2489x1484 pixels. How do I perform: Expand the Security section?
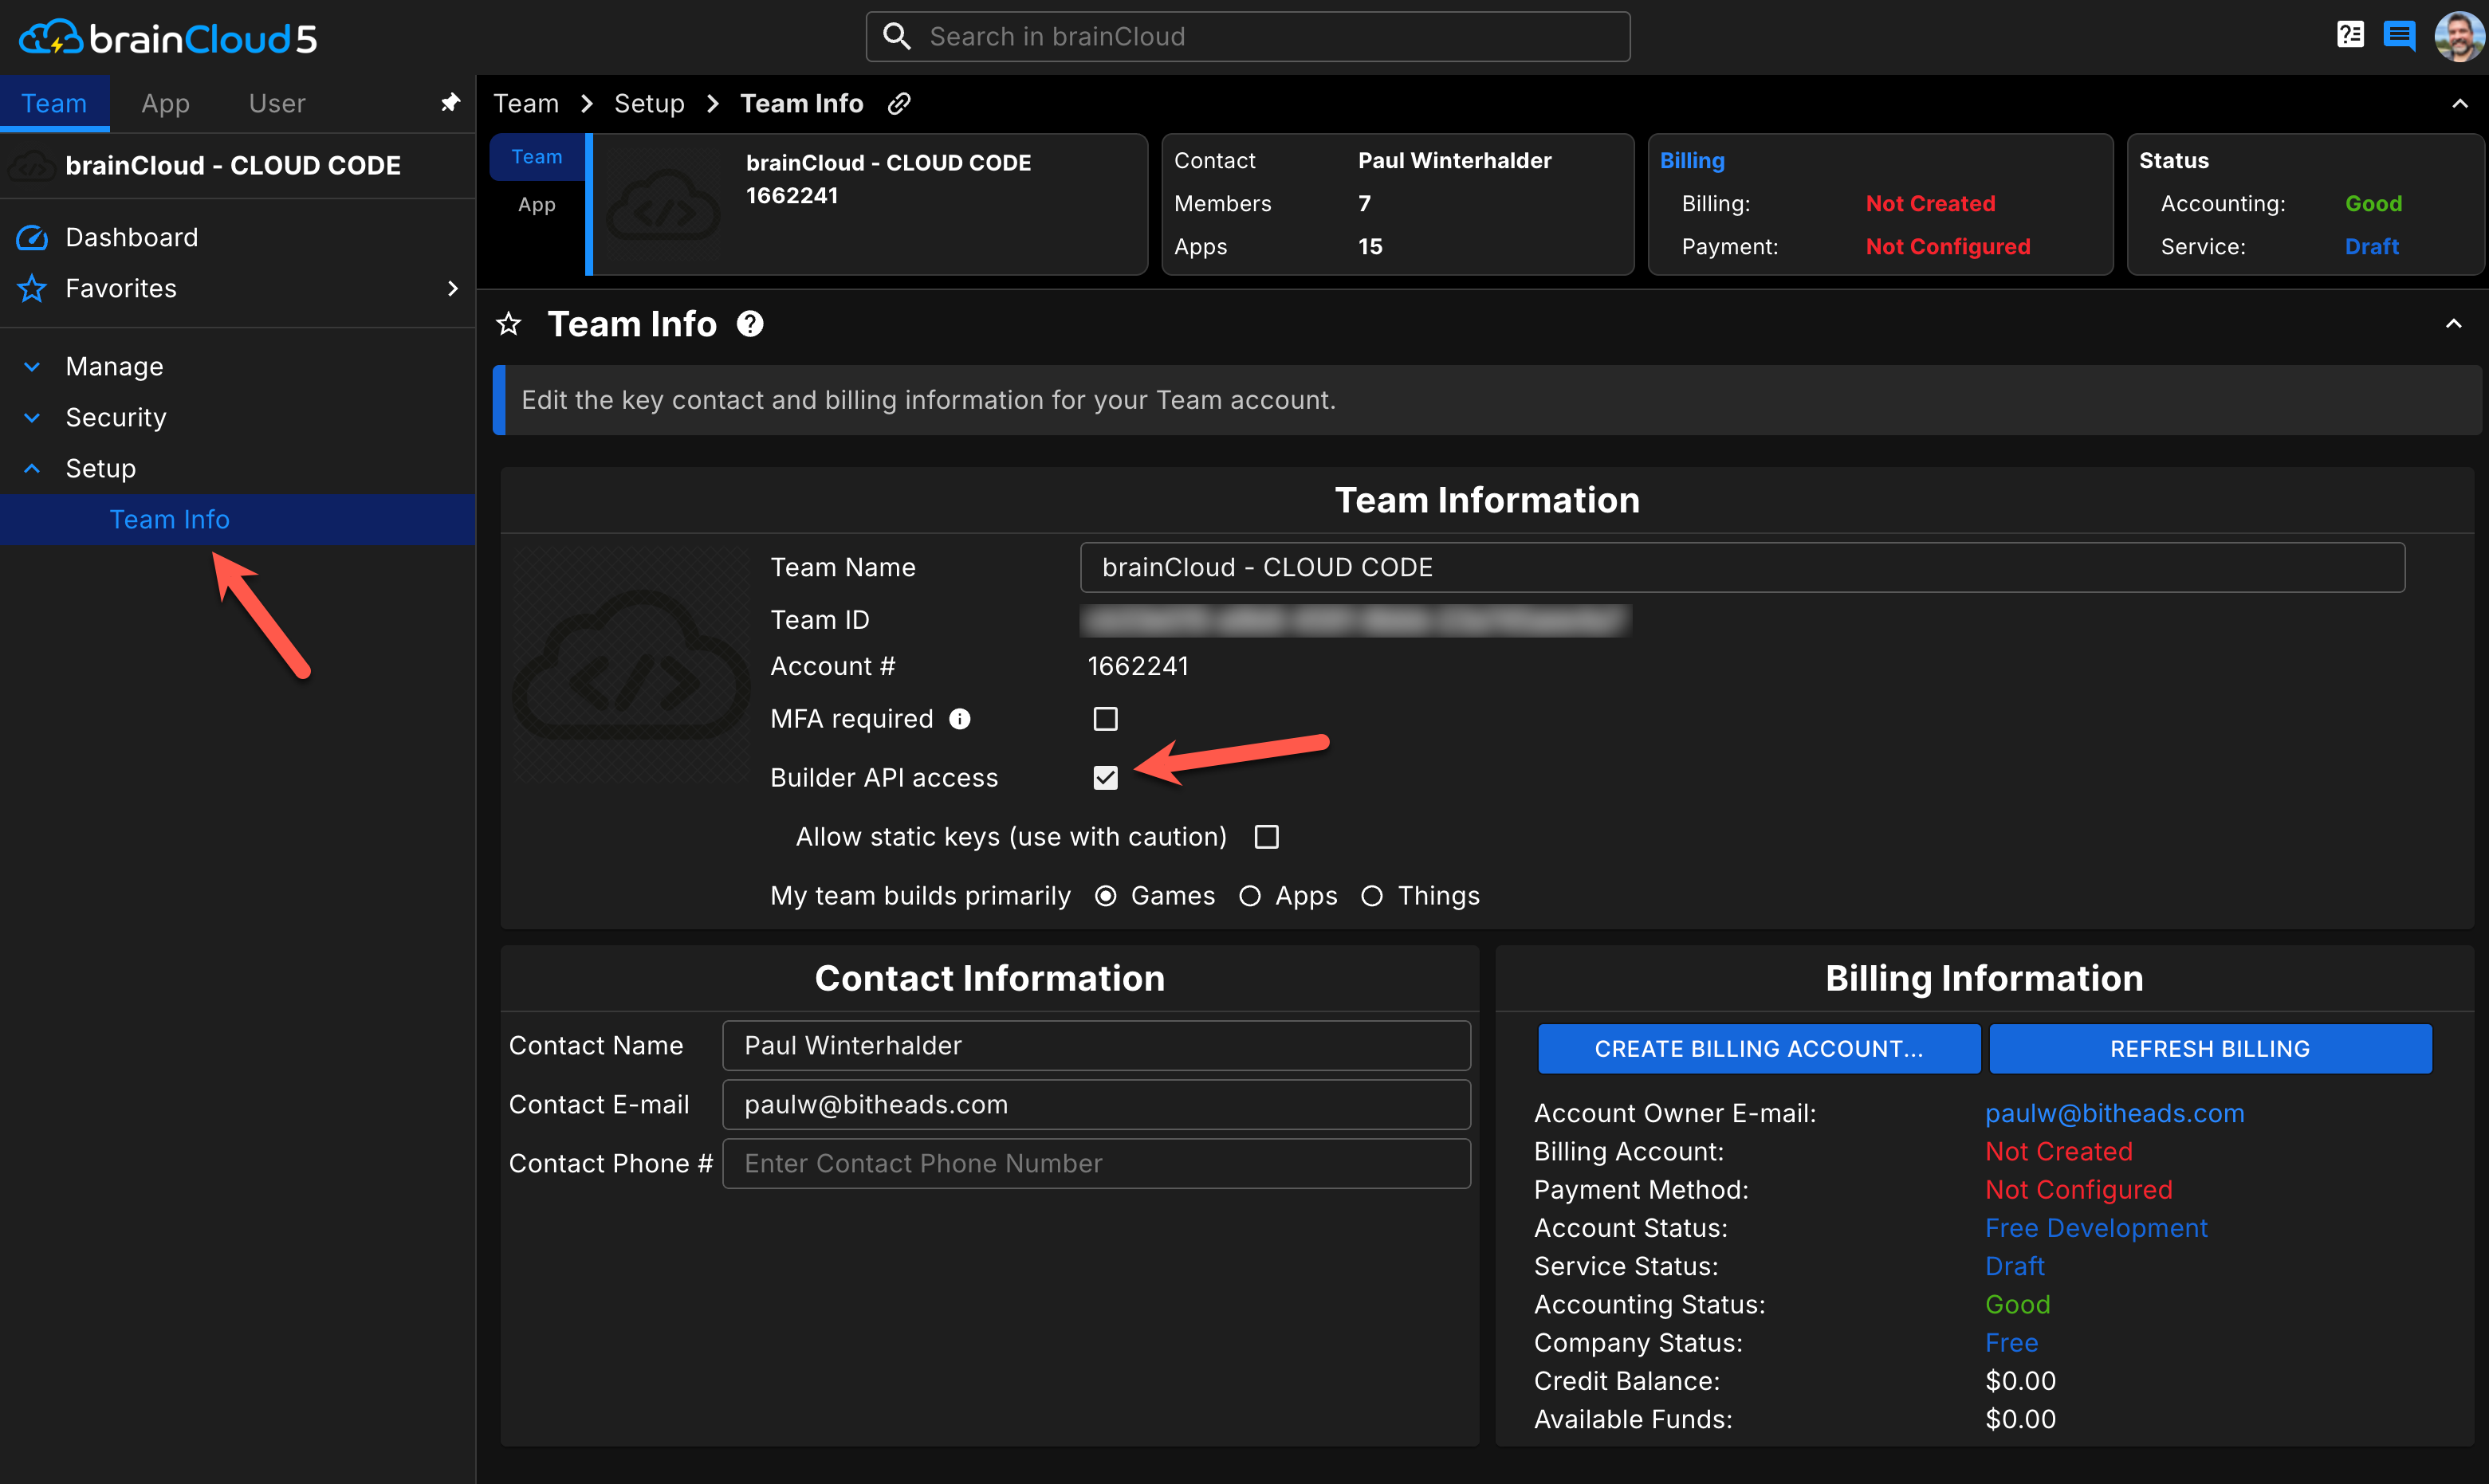[x=31, y=417]
